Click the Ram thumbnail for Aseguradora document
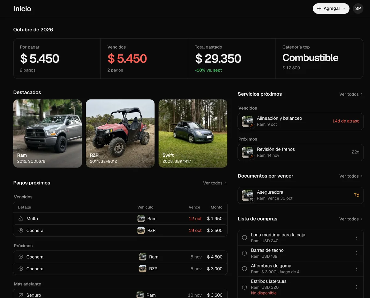370x298 pixels. point(248,195)
